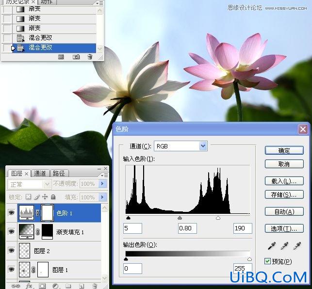Click the input white point slider

[218, 218]
